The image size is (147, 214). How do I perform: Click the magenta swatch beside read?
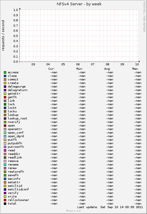coord(5,150)
